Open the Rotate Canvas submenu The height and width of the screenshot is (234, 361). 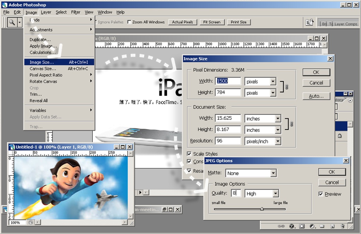point(59,81)
